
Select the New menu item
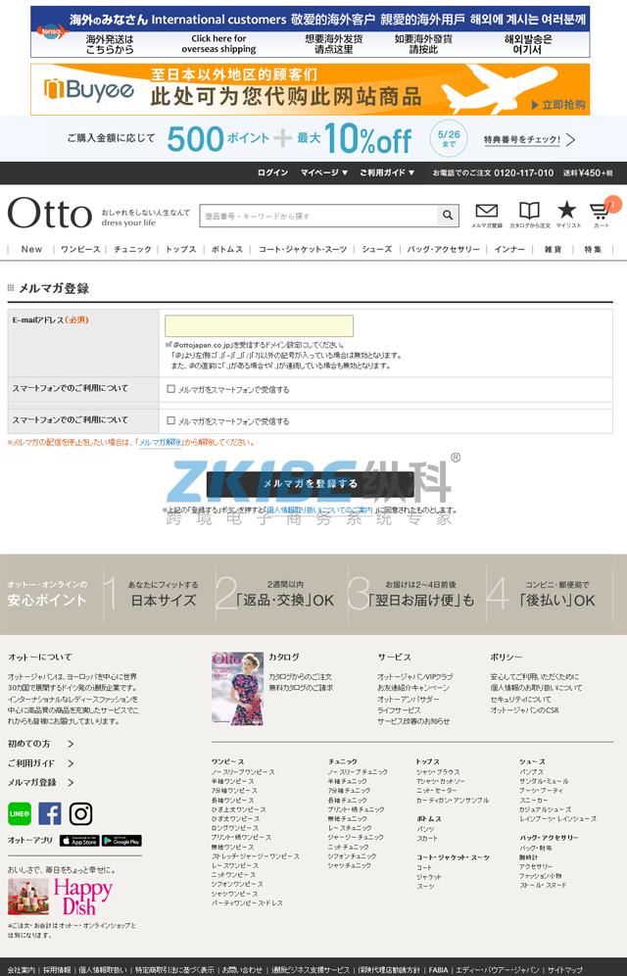[x=31, y=249]
